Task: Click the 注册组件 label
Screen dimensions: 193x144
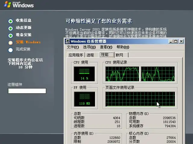Action: click(15, 85)
